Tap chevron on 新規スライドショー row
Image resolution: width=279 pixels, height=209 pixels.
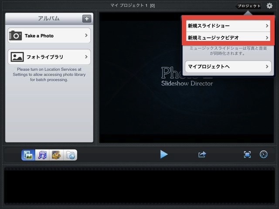tap(267, 26)
